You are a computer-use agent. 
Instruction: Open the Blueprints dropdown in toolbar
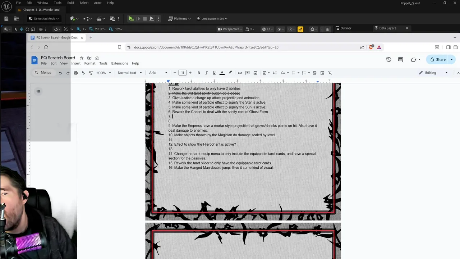coord(88,19)
